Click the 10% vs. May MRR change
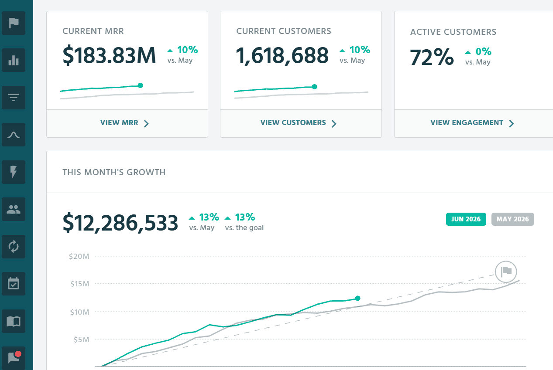 click(x=182, y=54)
